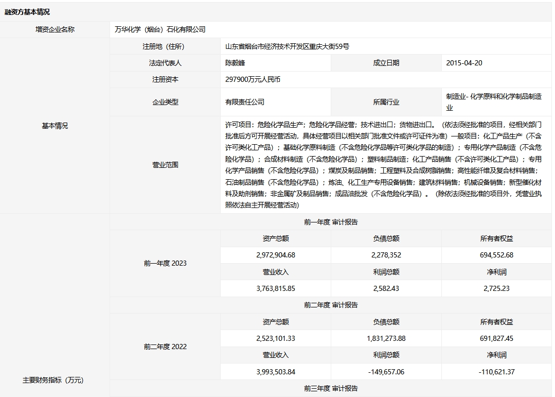This screenshot has height=397, width=555.
Task: Click 负债总额 header under 2022
Action: tap(386, 322)
